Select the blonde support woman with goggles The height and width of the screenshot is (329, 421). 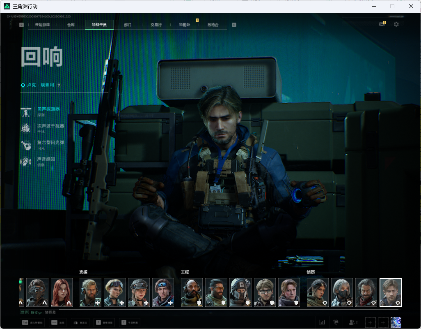point(114,292)
